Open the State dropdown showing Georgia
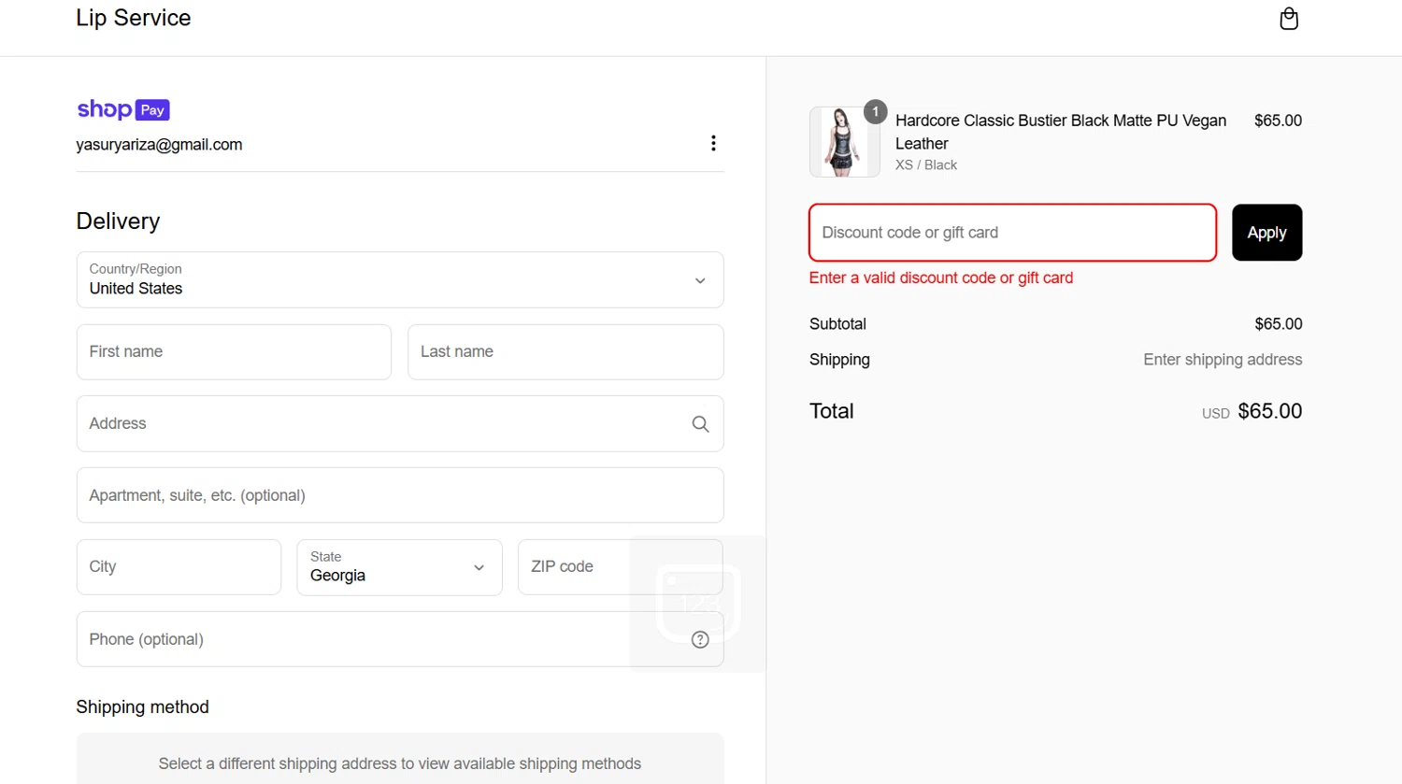Image resolution: width=1402 pixels, height=784 pixels. click(400, 567)
